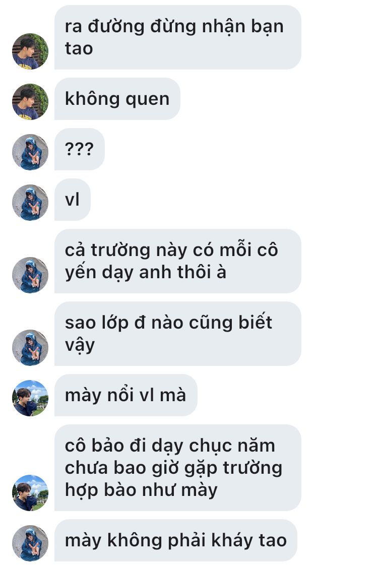Select the "???" message bubble
378x566 pixels.
coord(80,149)
